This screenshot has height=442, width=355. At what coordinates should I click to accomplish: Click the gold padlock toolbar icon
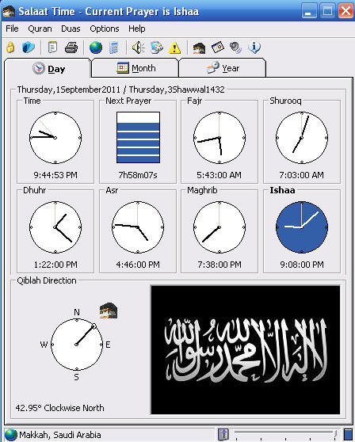10,48
